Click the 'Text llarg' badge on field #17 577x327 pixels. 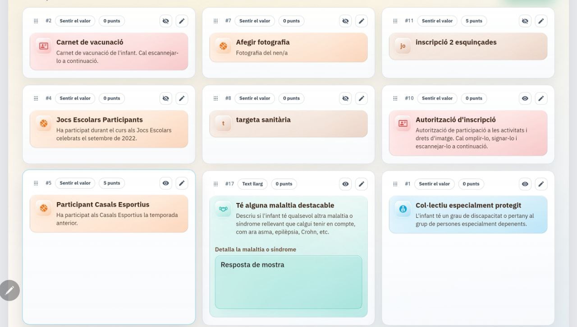pyautogui.click(x=252, y=184)
